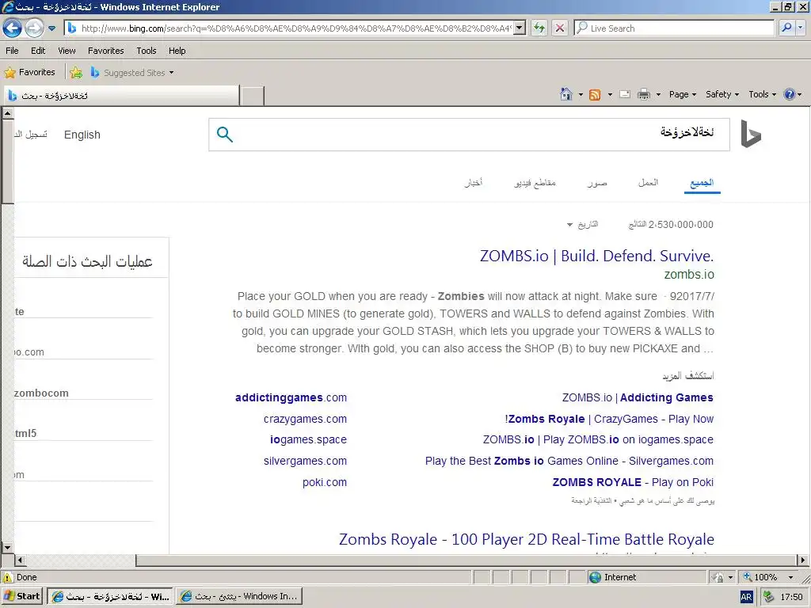Viewport: 811px width, 608px height.
Task: Click the vertical scrollbar down arrow
Action: [x=7, y=548]
